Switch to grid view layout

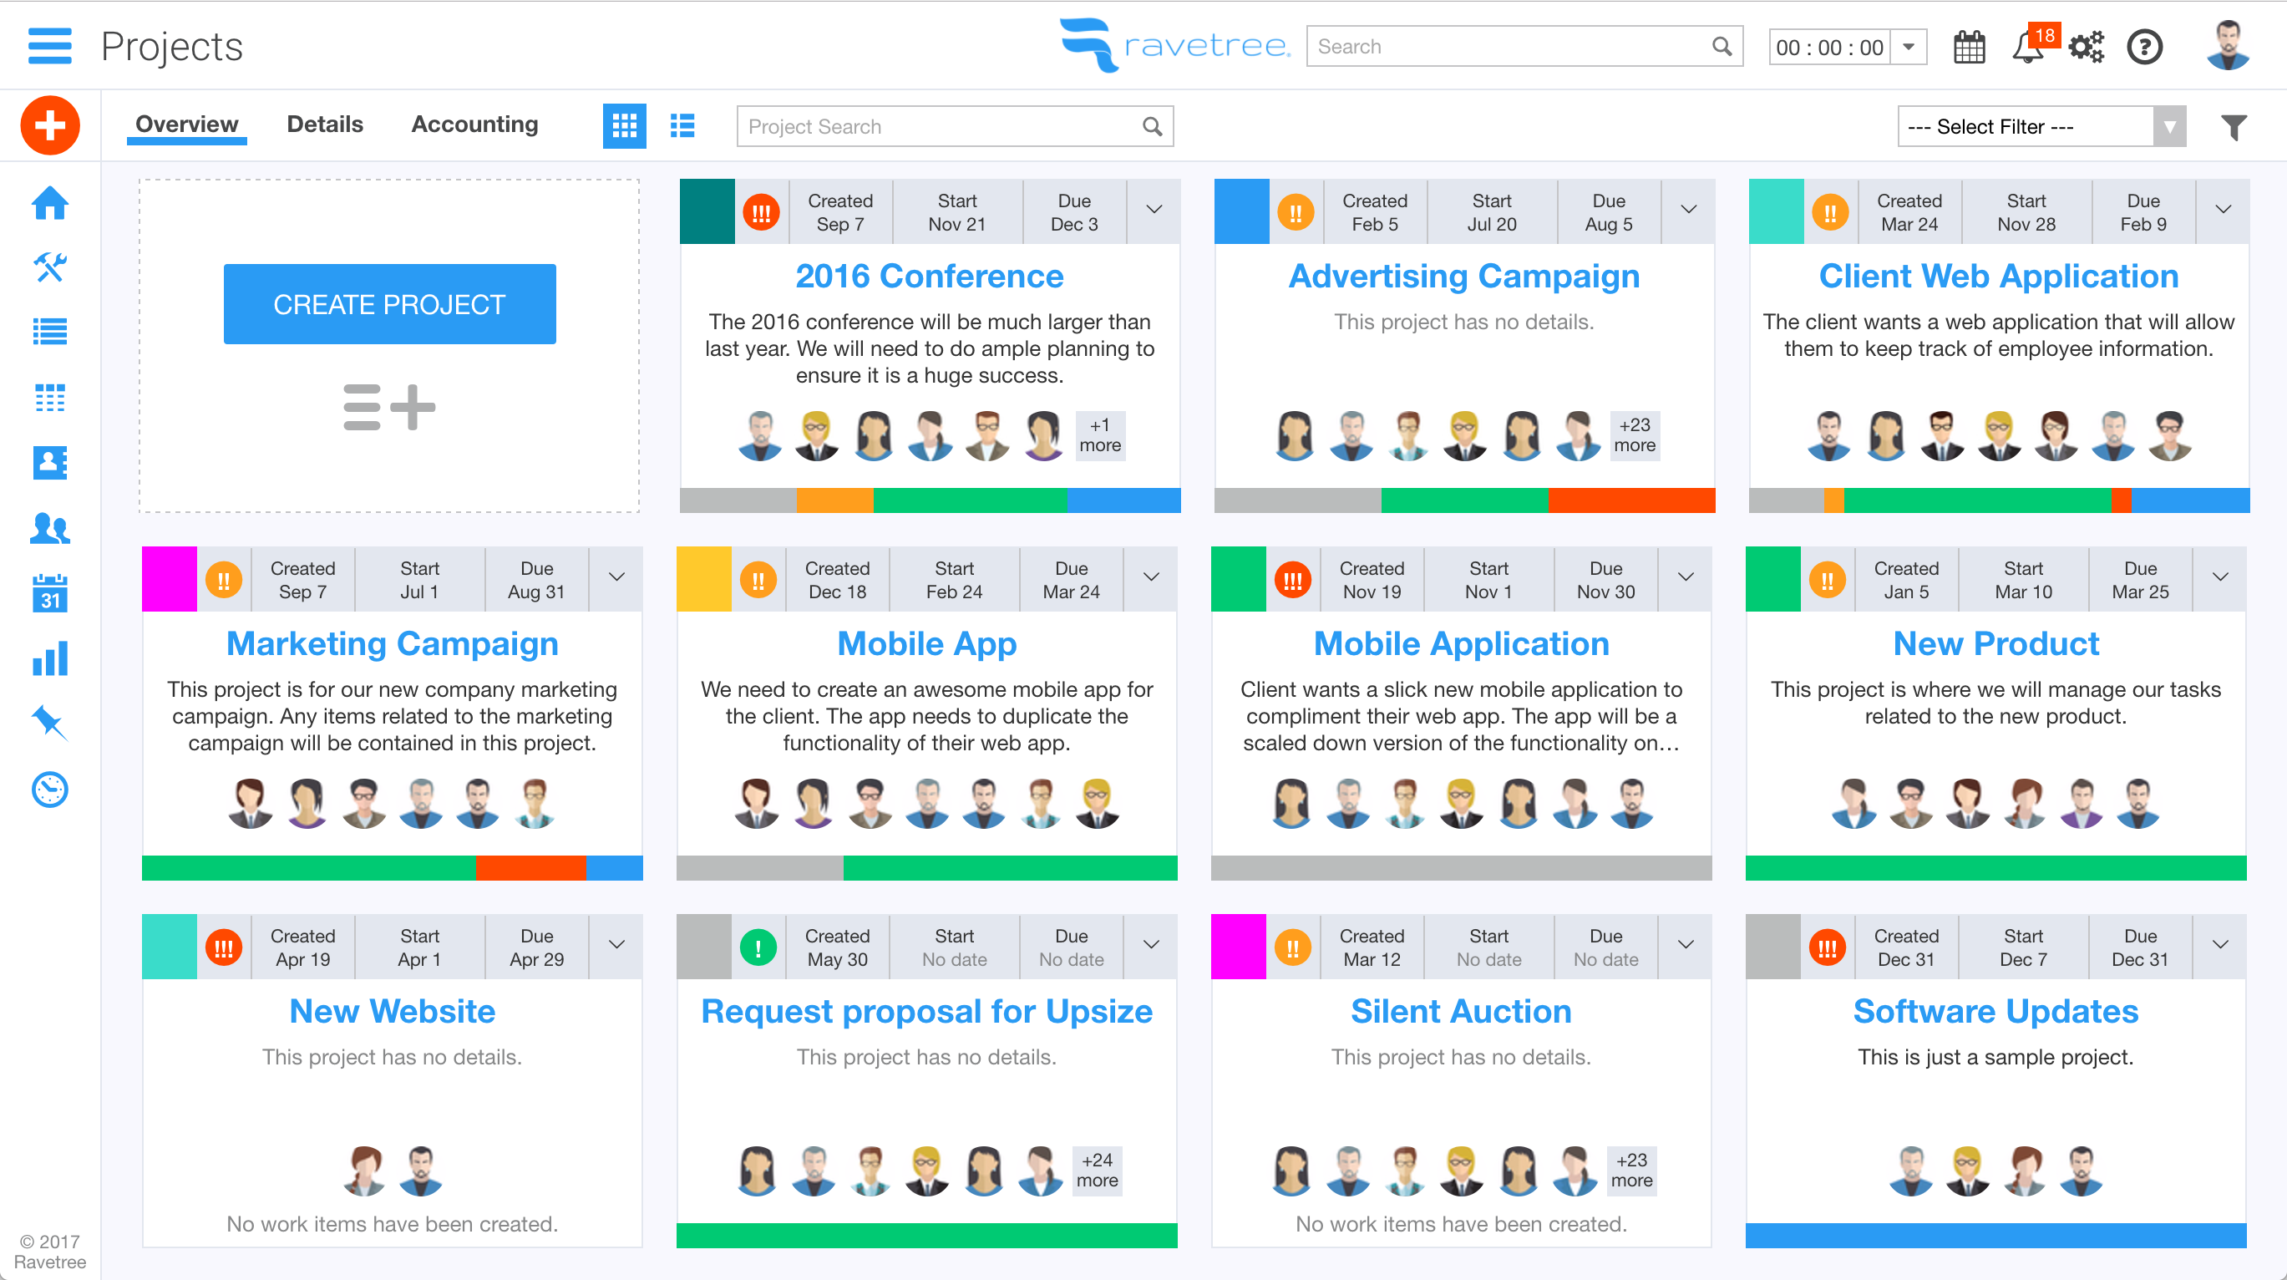(x=624, y=126)
